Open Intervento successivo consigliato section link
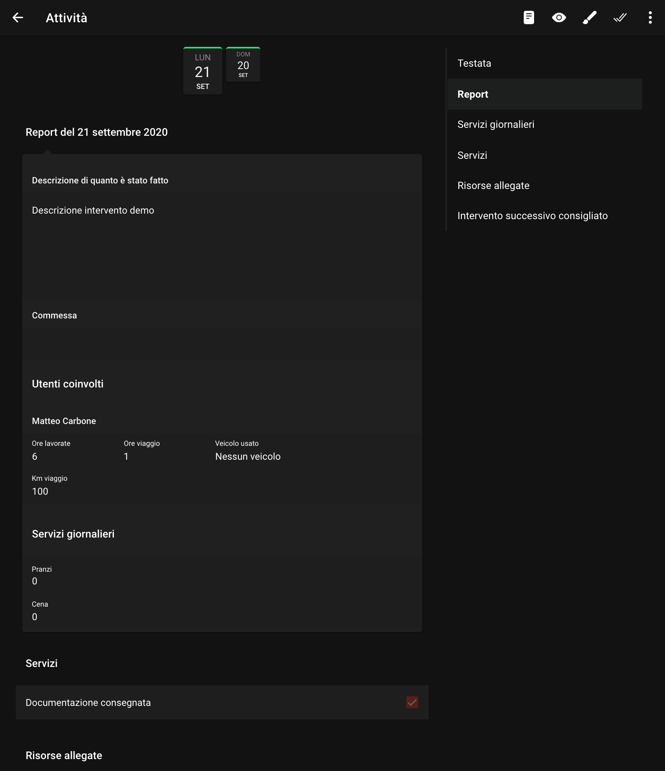665x771 pixels. (544, 216)
